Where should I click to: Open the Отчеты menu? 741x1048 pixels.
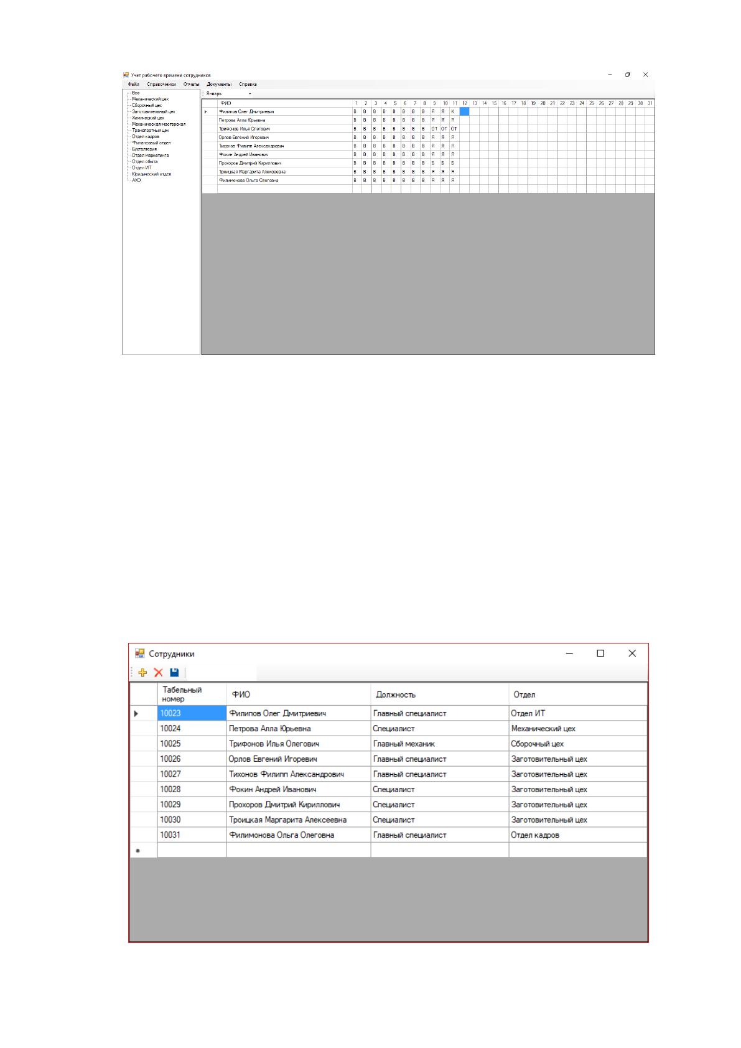(191, 84)
